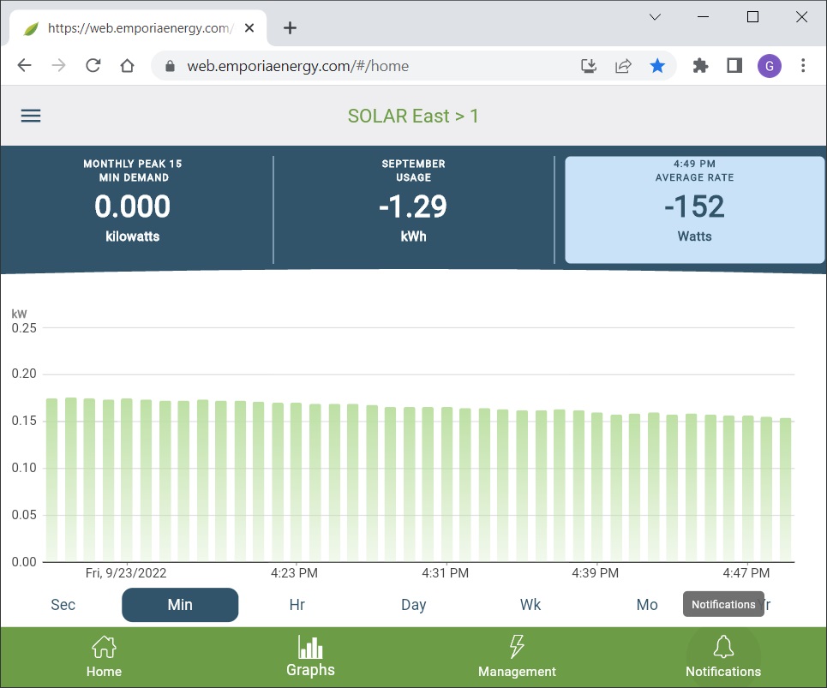This screenshot has height=688, width=827.
Task: Click the September Usage card
Action: [413, 209]
